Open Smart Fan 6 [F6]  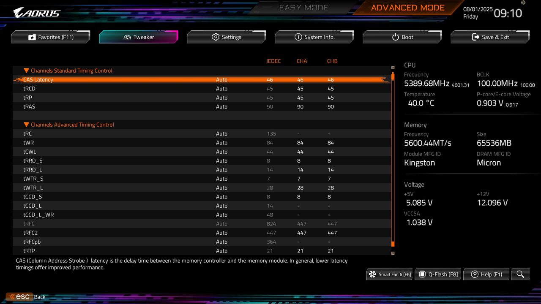390,274
